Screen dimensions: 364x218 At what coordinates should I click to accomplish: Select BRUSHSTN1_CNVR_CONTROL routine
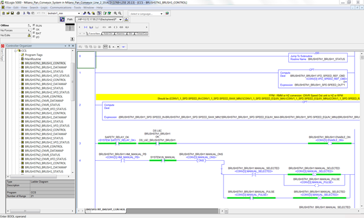(44, 97)
